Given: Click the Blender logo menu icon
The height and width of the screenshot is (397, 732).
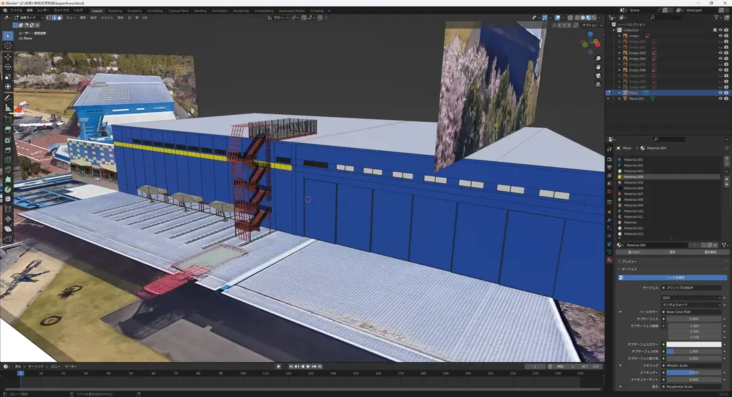Looking at the screenshot, I should (x=5, y=10).
